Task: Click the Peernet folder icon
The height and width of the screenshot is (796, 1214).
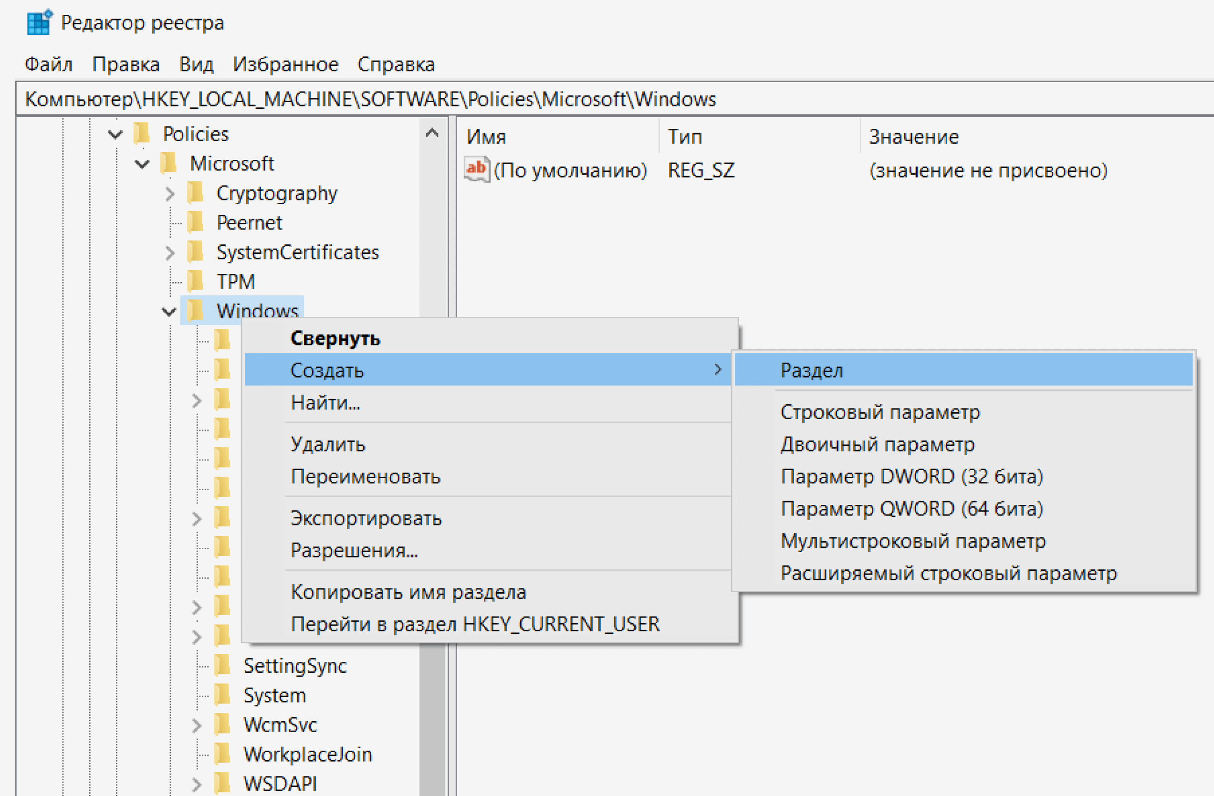Action: tap(195, 222)
